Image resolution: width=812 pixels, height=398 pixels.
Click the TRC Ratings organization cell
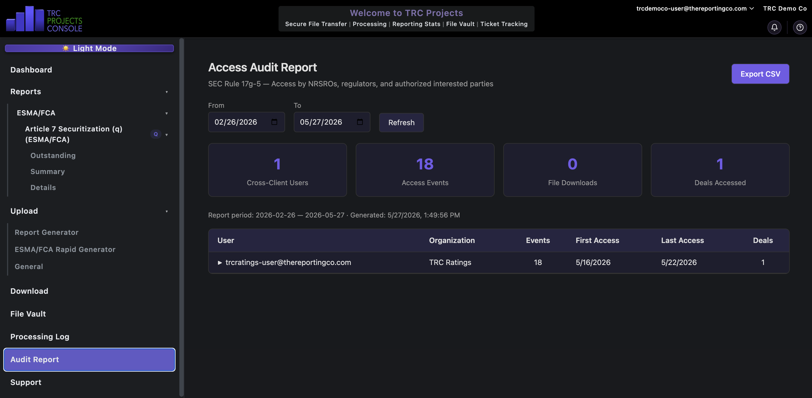(x=450, y=263)
